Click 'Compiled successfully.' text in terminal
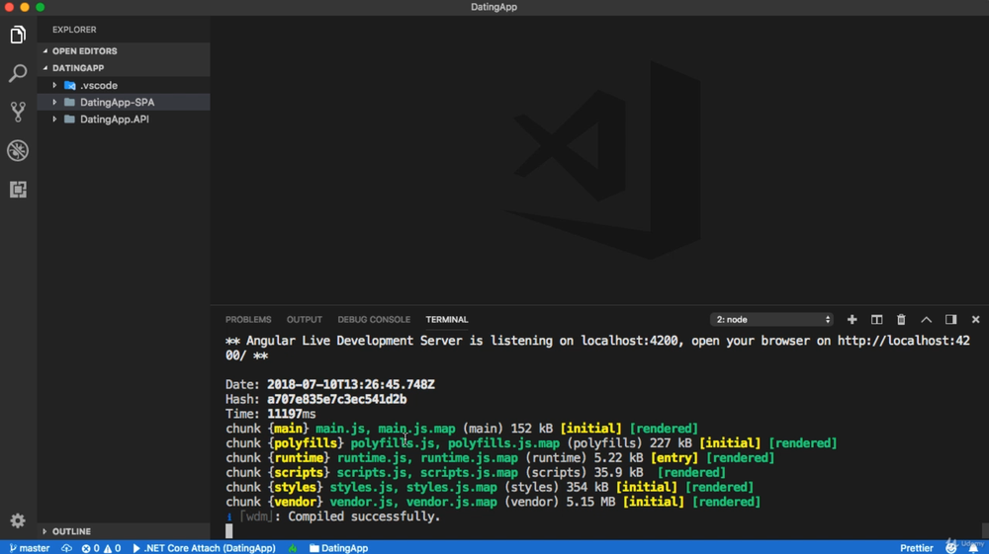Viewport: 989px width, 554px height. pyautogui.click(x=364, y=516)
